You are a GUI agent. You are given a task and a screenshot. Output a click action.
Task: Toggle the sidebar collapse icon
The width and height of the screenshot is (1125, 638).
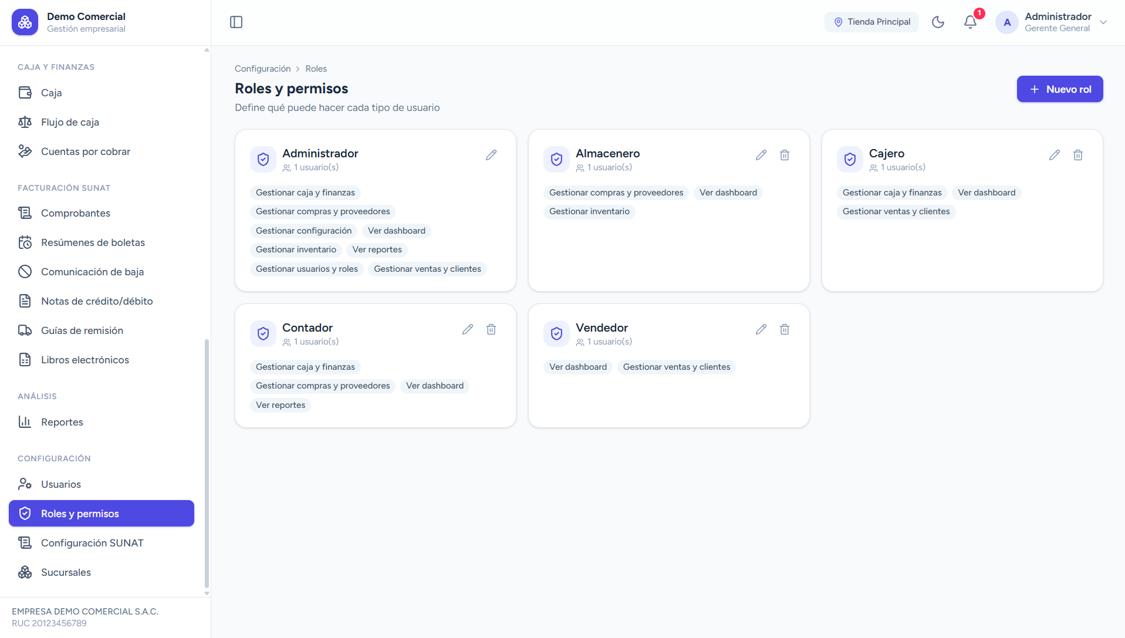click(x=236, y=22)
